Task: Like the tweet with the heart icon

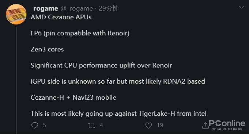Action: click(x=149, y=126)
